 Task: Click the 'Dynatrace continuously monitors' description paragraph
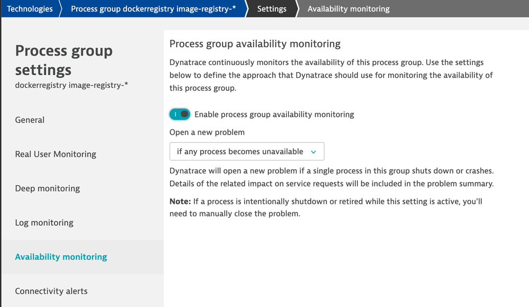pyautogui.click(x=331, y=75)
